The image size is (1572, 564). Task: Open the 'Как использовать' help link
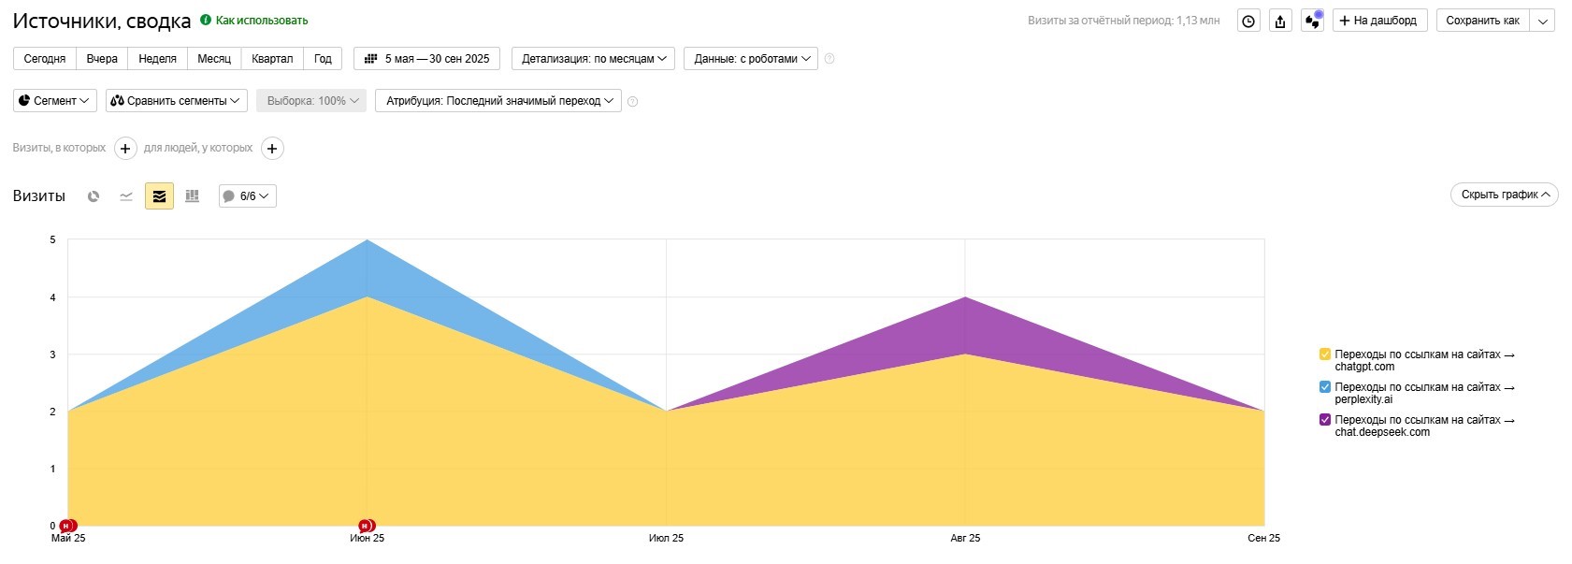click(x=261, y=21)
